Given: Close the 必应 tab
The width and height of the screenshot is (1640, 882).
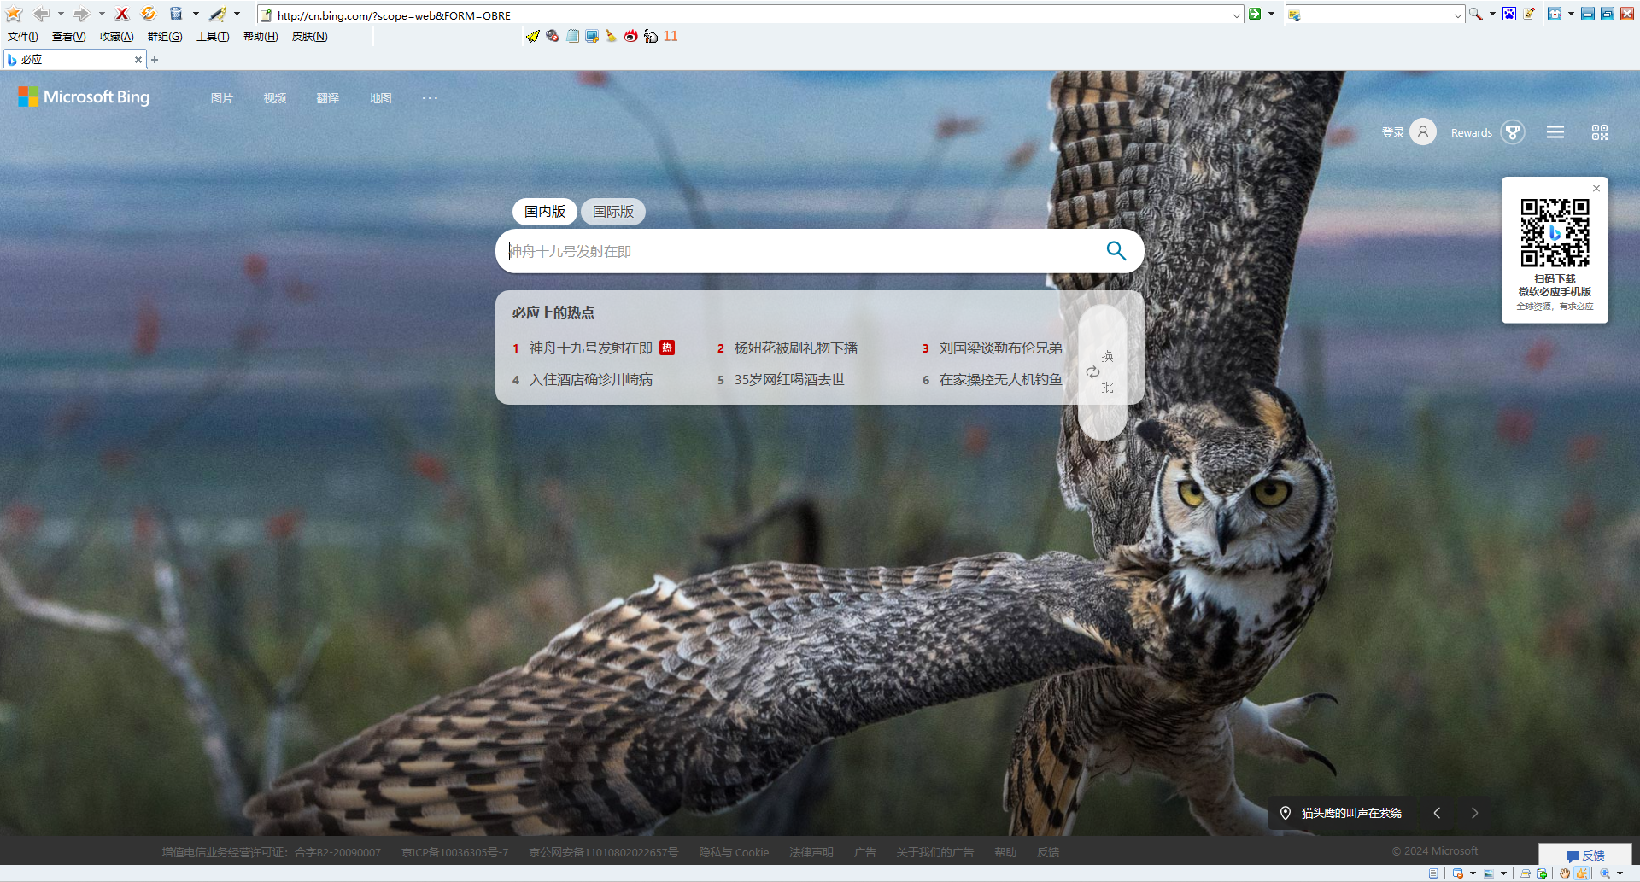Looking at the screenshot, I should click(138, 60).
